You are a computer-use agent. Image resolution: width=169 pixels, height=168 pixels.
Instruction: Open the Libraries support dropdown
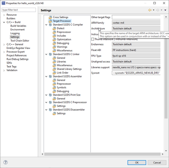click(x=136, y=67)
